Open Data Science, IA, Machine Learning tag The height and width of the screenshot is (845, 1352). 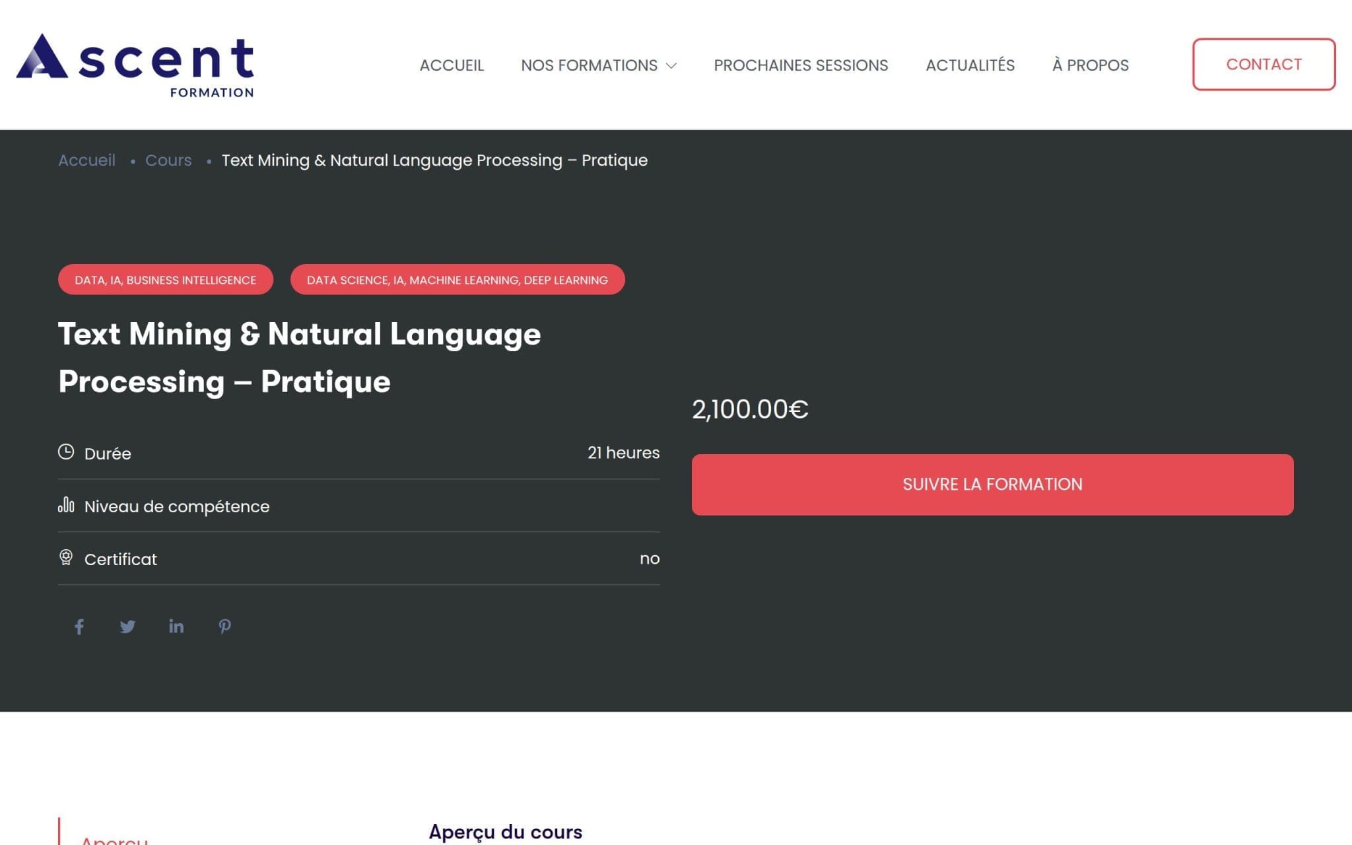(x=457, y=280)
